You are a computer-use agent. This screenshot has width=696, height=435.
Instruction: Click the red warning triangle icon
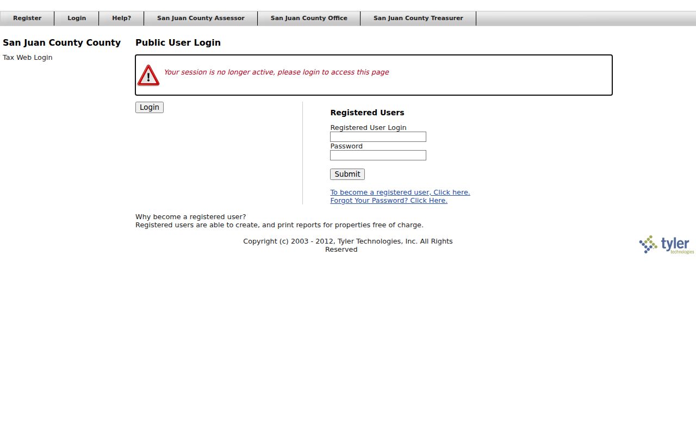click(148, 76)
